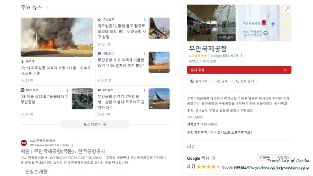Click the info icon next to Google 리뷰
The width and height of the screenshot is (313, 176).
coord(213,158)
